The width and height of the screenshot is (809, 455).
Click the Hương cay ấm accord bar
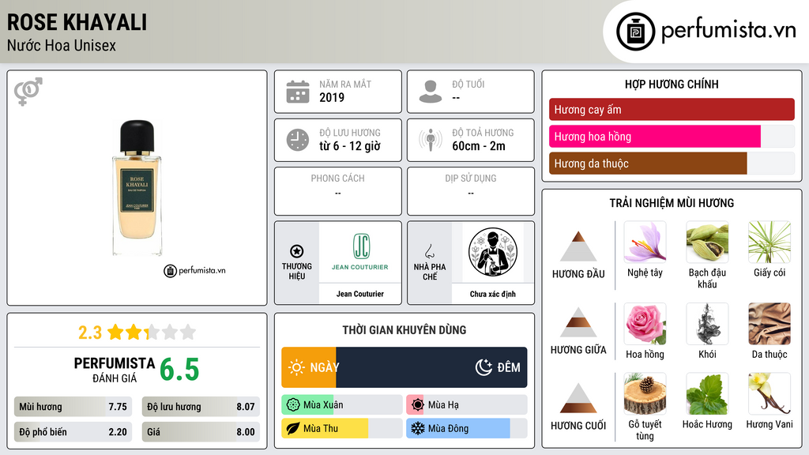click(672, 109)
